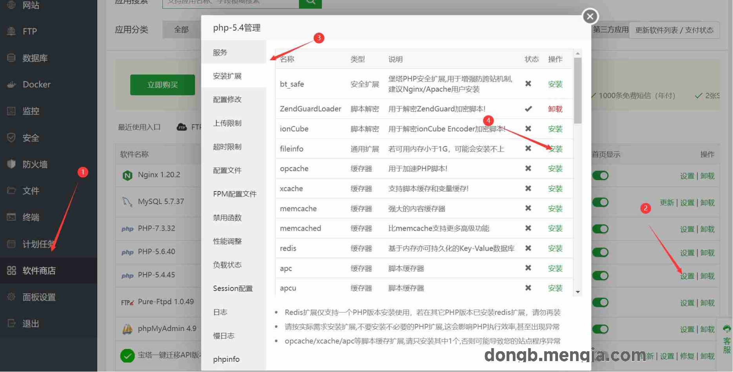The image size is (733, 372).
Task: Click the 防火墙 firewall icon
Action: (11, 164)
